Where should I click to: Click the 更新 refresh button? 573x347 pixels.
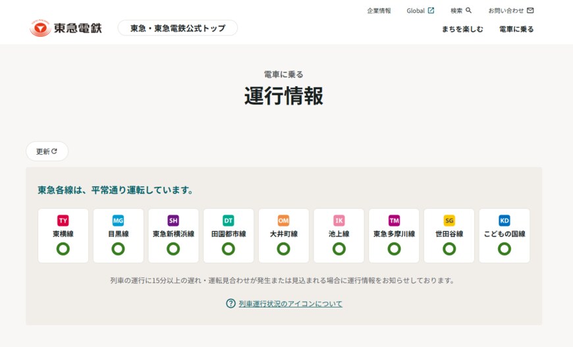(47, 151)
